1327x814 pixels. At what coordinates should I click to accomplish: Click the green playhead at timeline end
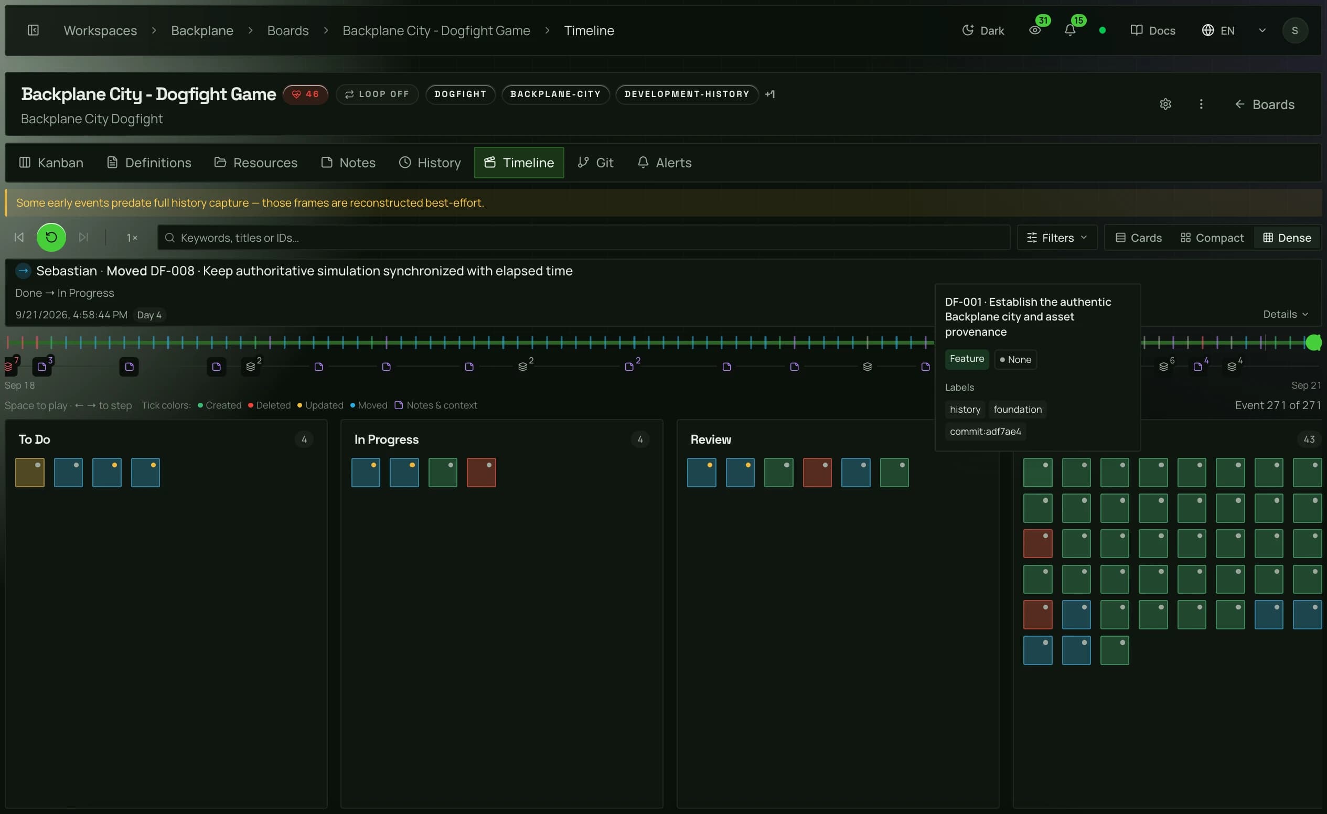coord(1313,342)
